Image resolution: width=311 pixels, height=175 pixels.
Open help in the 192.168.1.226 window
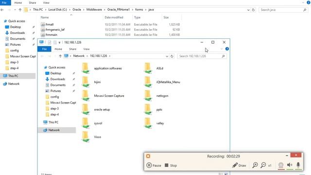[227, 49]
